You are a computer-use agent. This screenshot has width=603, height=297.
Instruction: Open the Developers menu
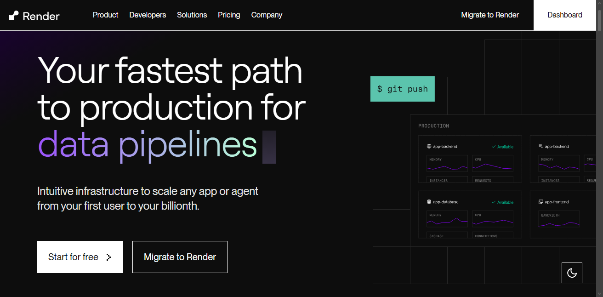(148, 15)
